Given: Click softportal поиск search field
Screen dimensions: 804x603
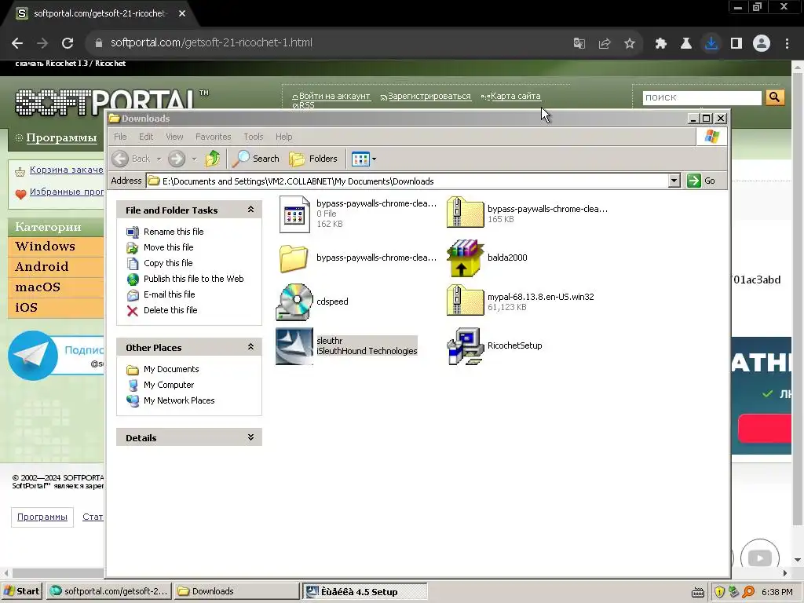Looking at the screenshot, I should [x=701, y=97].
